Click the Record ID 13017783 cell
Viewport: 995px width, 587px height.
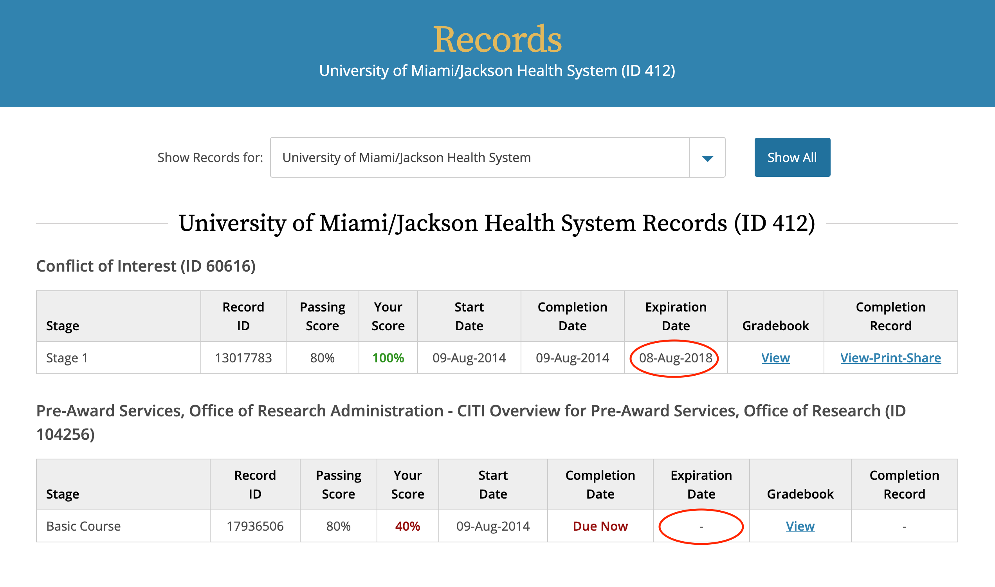tap(243, 358)
